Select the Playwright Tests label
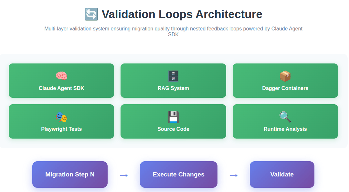349x192 pixels. click(x=61, y=129)
